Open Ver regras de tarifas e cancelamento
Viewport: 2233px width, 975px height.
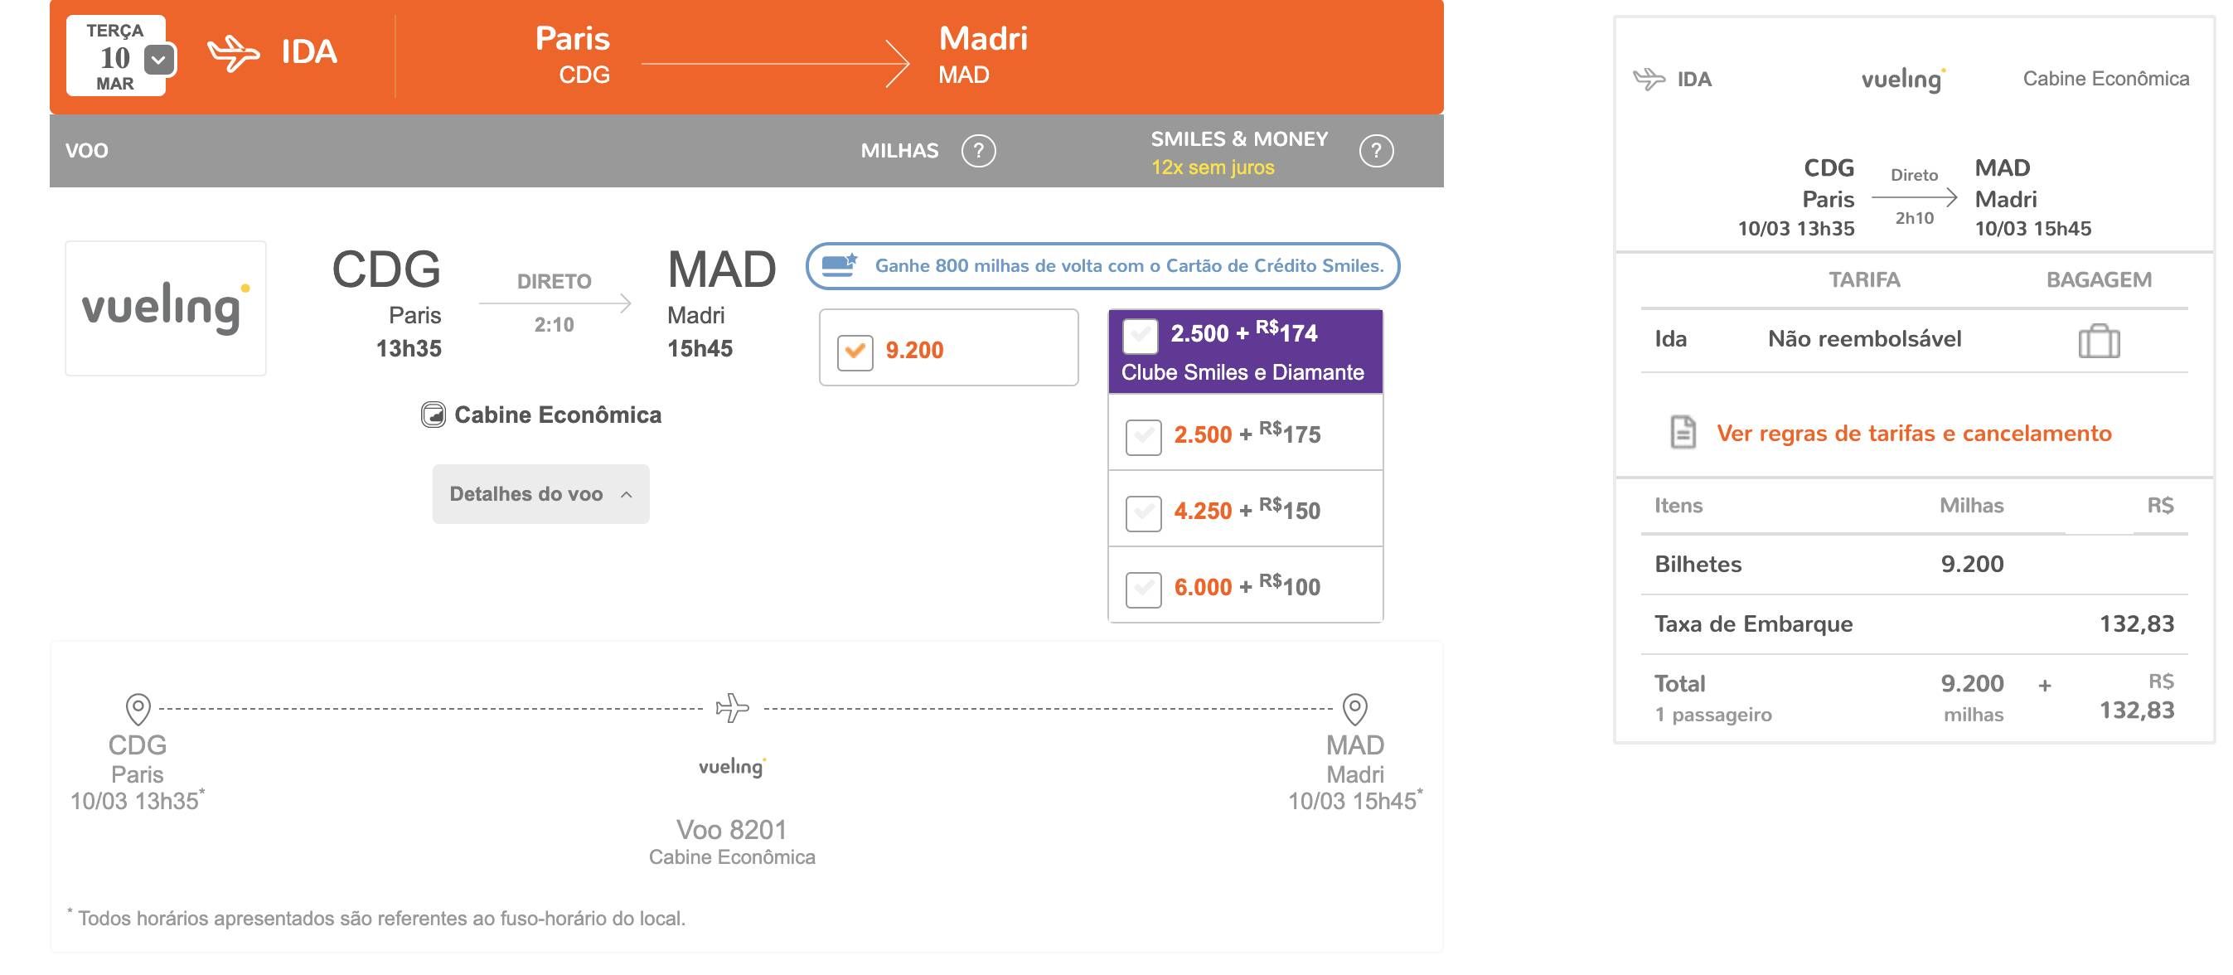1913,433
